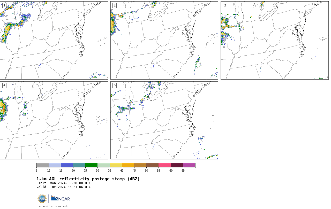The image size is (331, 209).
Task: Click the blue 15-20 dBZ swatch
Action: coord(67,165)
